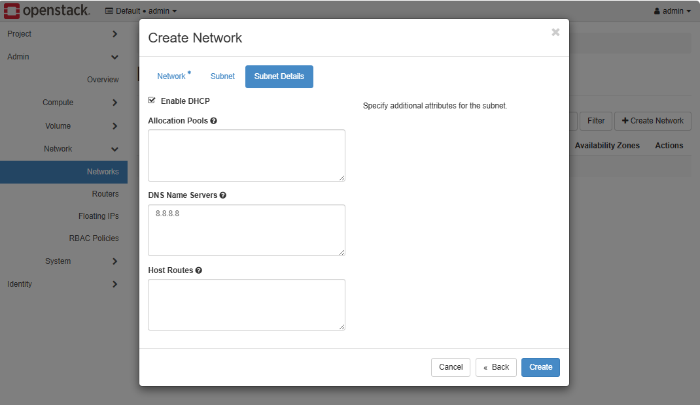Uncheck the Enable DHCP checkbox
The height and width of the screenshot is (405, 700).
152,101
